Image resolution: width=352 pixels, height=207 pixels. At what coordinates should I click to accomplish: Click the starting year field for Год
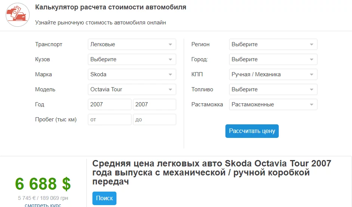pos(109,104)
